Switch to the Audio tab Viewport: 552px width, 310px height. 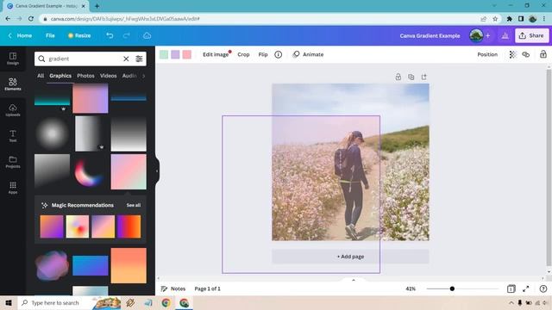[129, 76]
